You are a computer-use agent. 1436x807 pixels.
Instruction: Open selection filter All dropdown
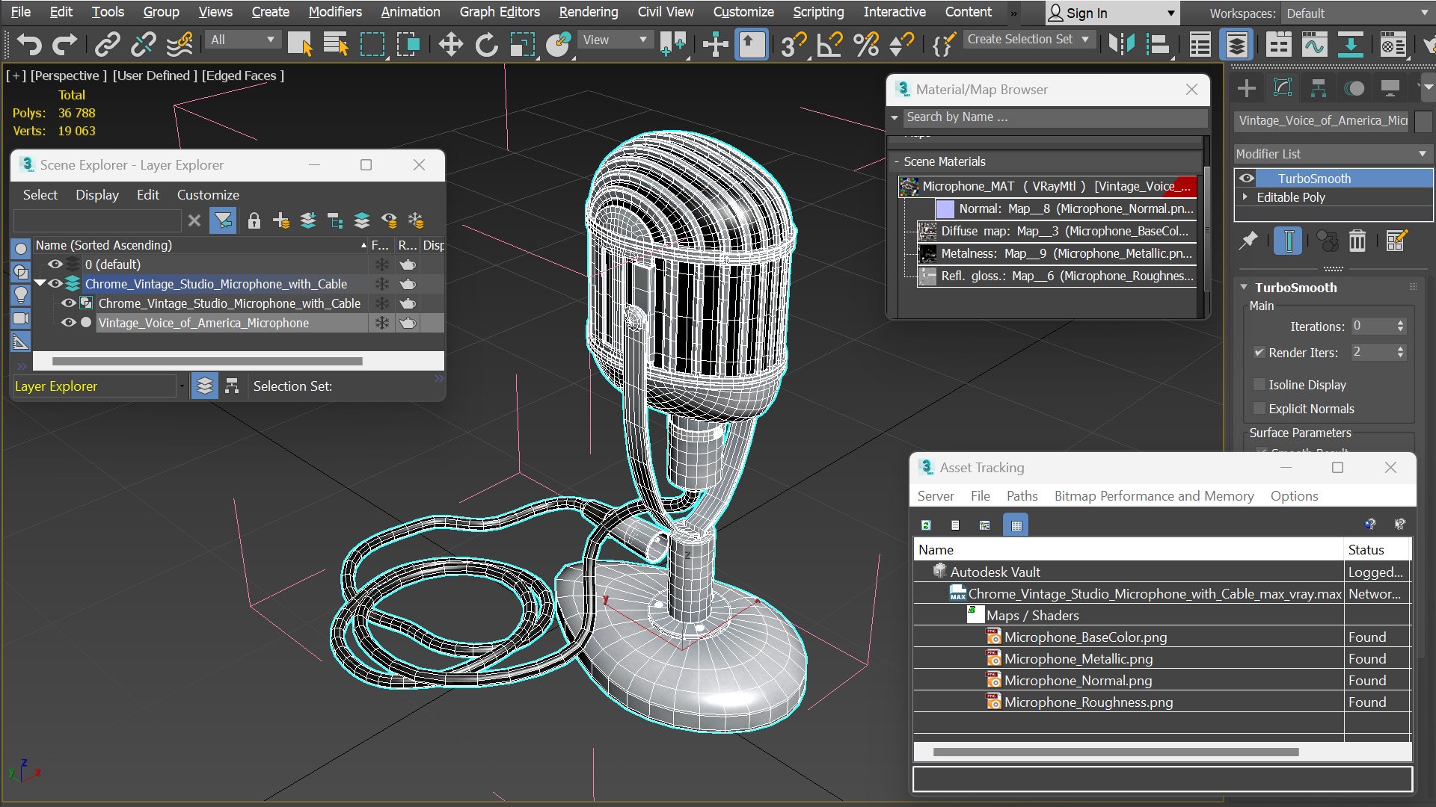pyautogui.click(x=244, y=40)
